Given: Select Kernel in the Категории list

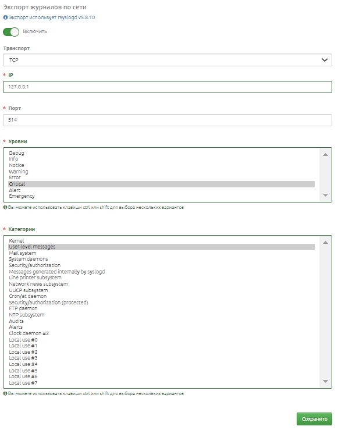Looking at the screenshot, I should [162, 241].
